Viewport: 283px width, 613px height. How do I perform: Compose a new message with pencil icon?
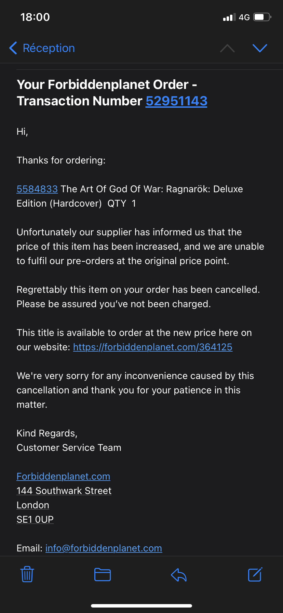coord(255,574)
